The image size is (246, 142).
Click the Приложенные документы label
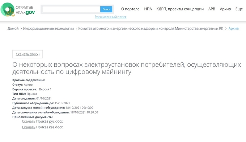point(33,117)
